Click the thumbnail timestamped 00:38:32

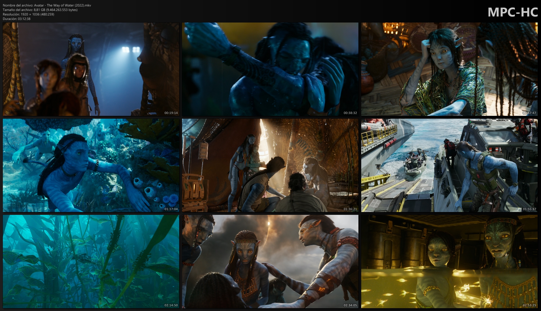coord(270,69)
